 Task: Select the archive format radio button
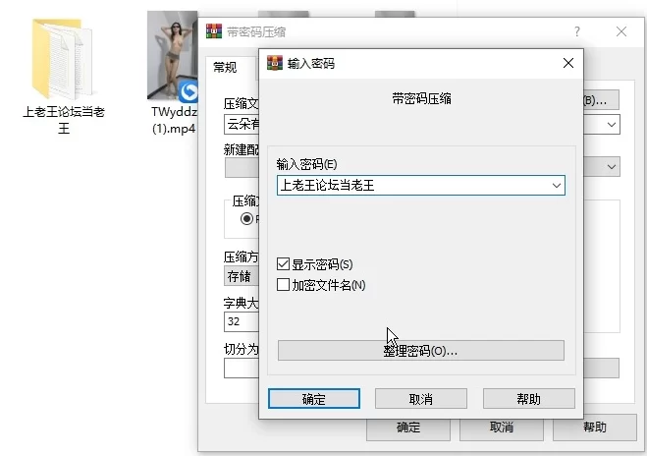246,218
